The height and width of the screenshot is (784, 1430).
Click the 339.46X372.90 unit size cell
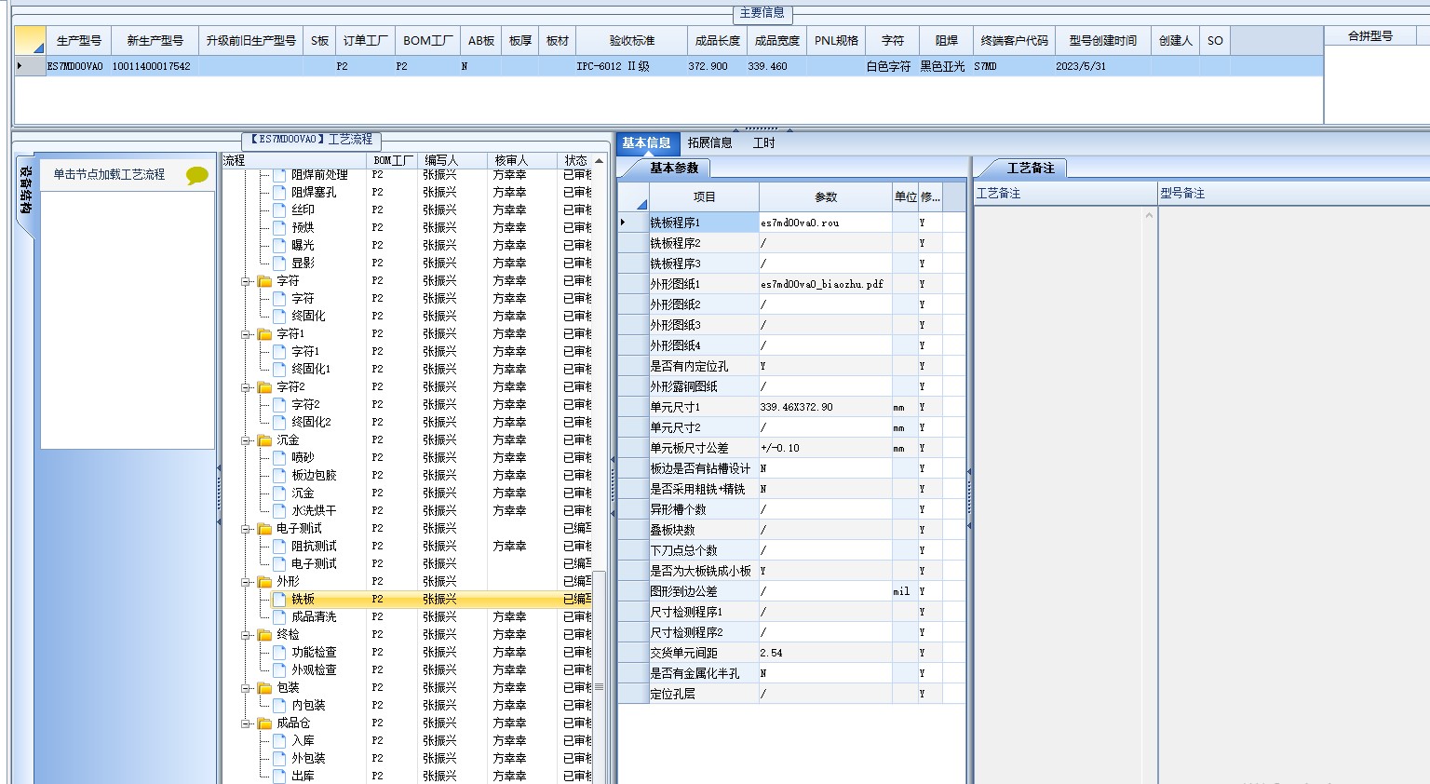coord(825,407)
